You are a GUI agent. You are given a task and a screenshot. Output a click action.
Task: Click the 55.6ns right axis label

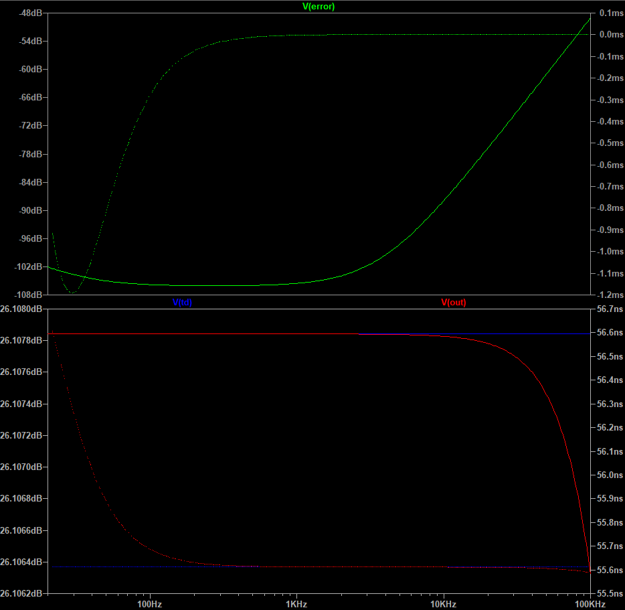[610, 570]
